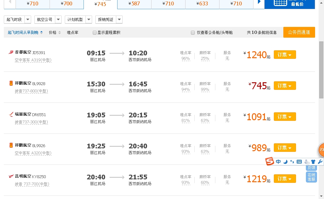Click the Lucky Air 8L9926 logo icon

(x=11, y=145)
